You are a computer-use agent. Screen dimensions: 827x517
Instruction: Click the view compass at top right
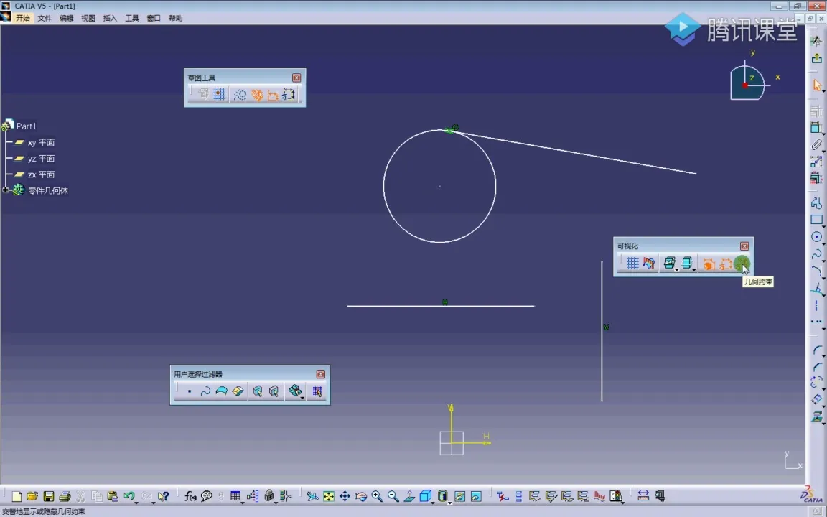747,83
